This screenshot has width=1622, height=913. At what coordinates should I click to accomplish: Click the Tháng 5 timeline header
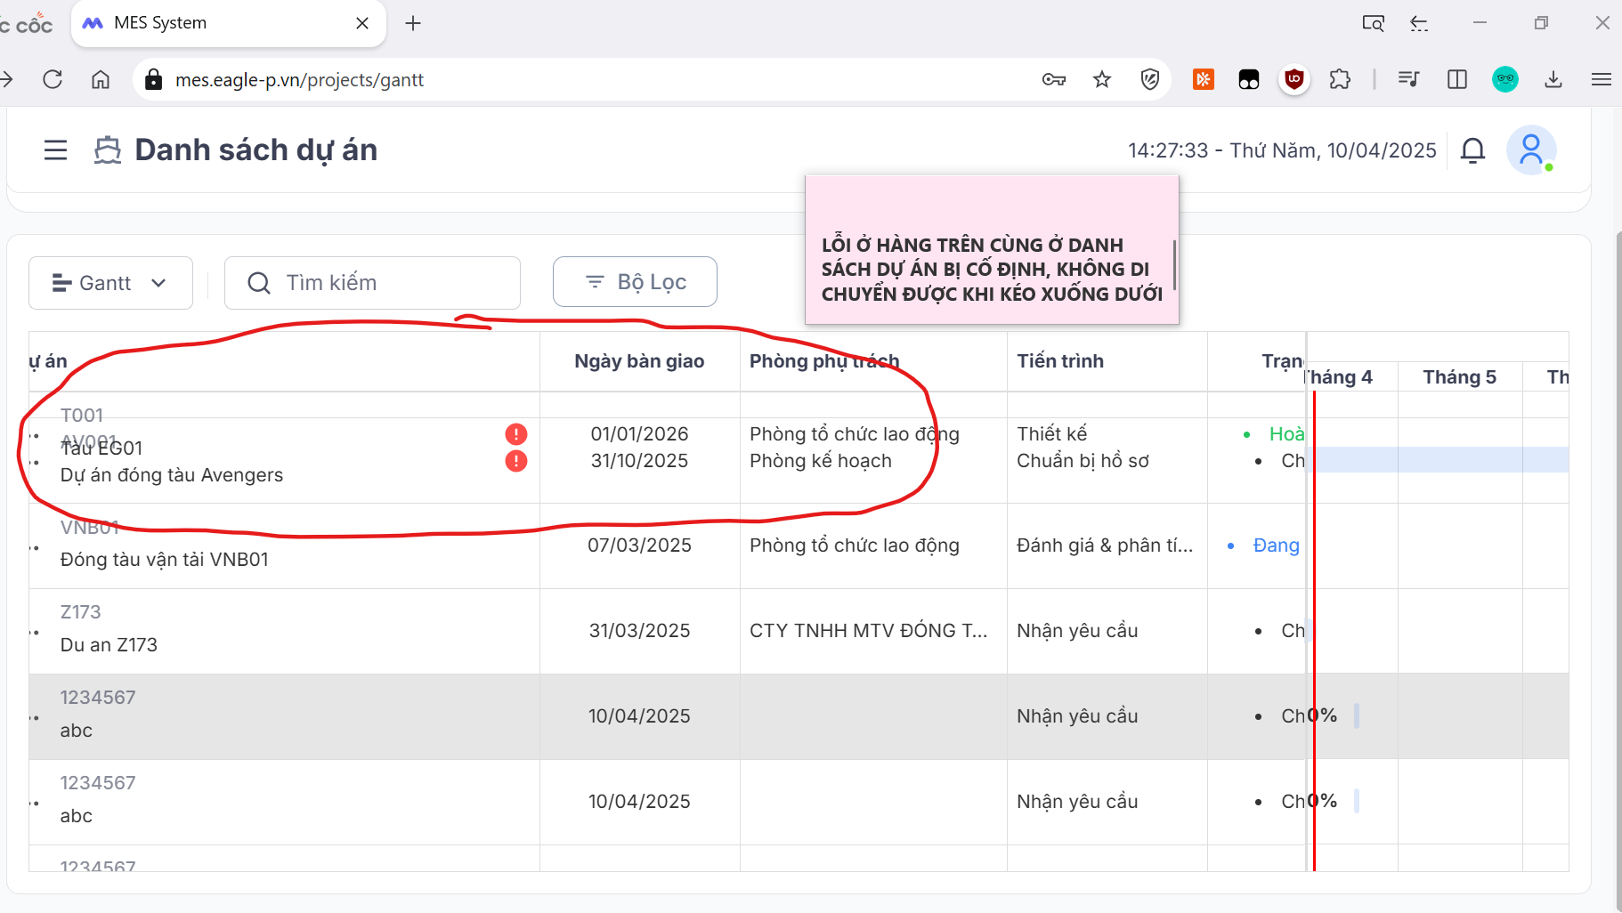pyautogui.click(x=1459, y=377)
